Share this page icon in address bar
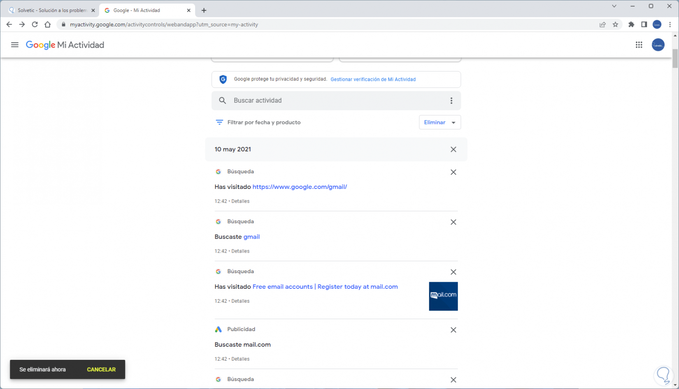 click(x=602, y=25)
